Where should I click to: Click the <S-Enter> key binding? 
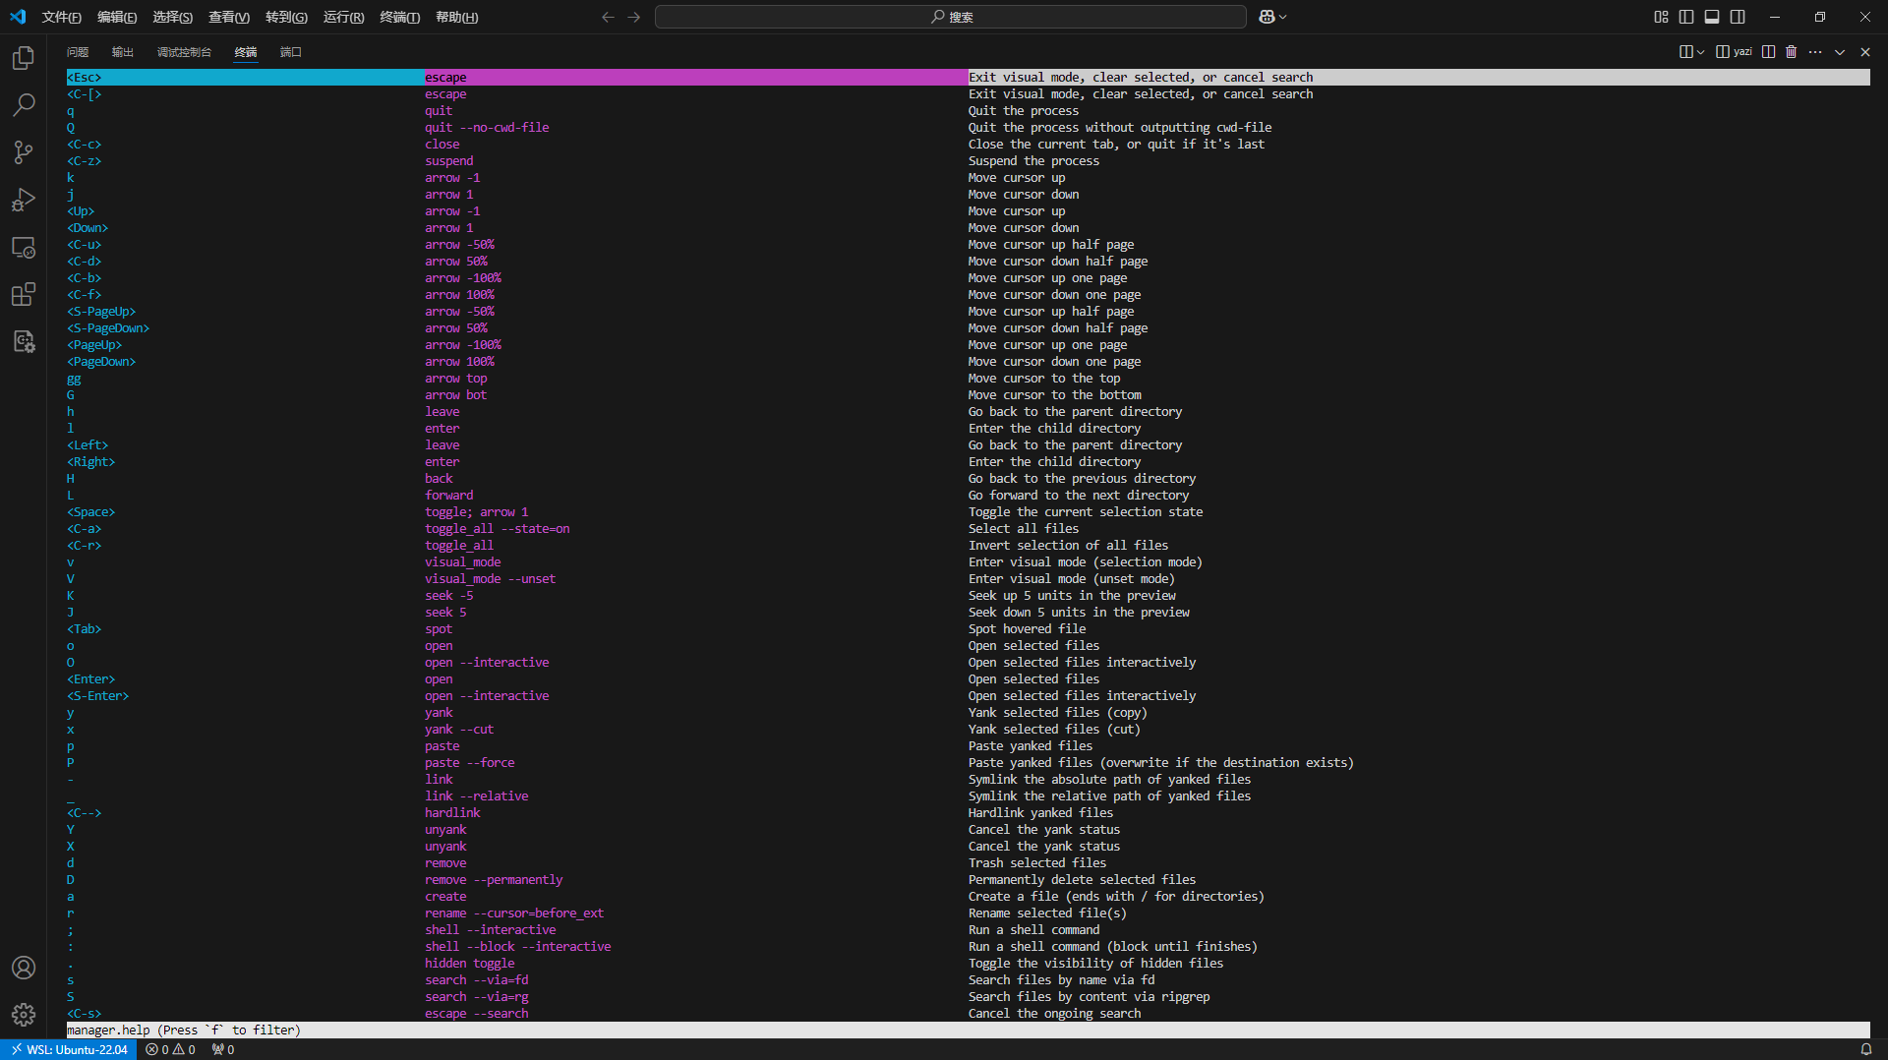[98, 696]
